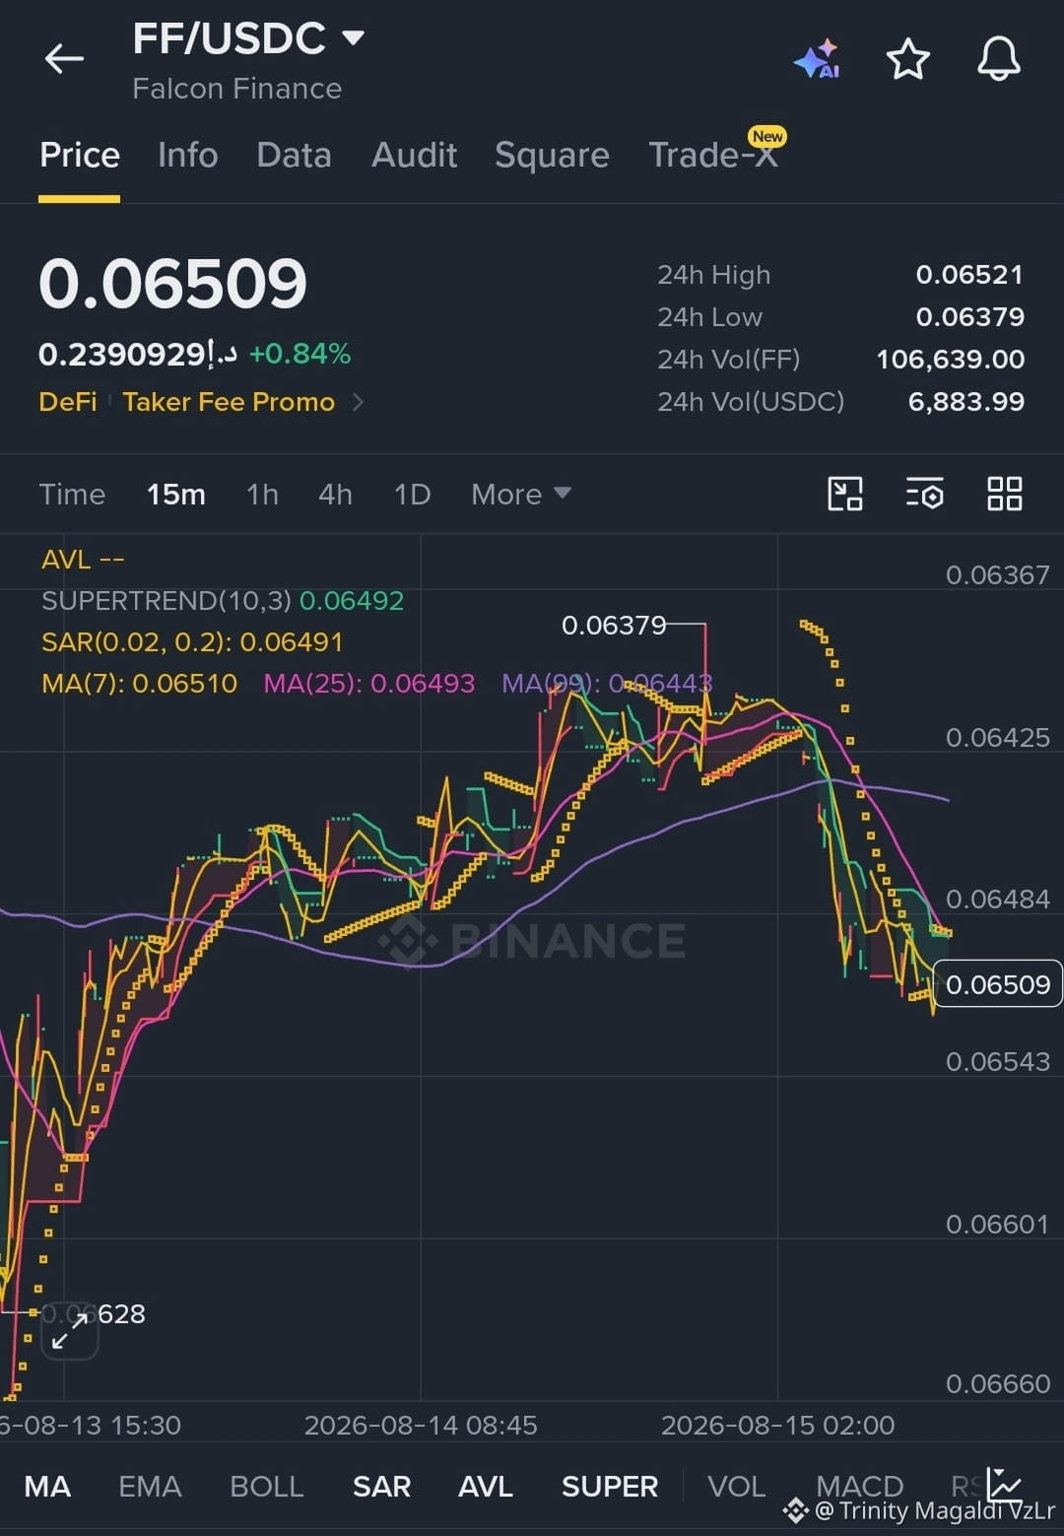Toggle the MA indicator

[47, 1486]
